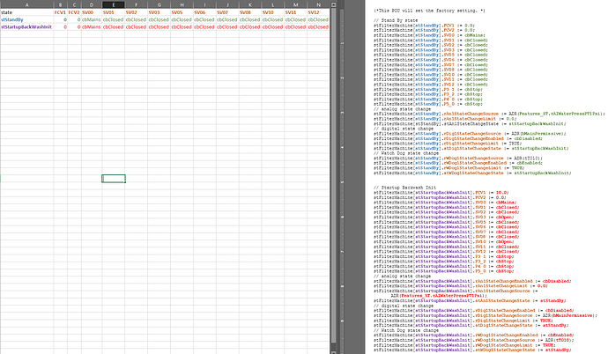Click the stStandBy rAn1StateChangeSource code line

point(489,114)
